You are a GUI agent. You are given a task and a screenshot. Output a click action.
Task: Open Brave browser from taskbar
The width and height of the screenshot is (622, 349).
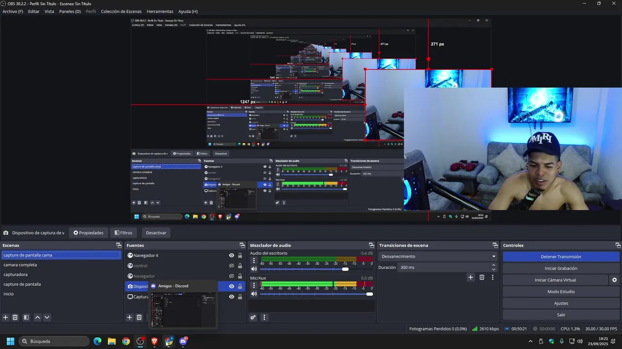[x=155, y=341]
